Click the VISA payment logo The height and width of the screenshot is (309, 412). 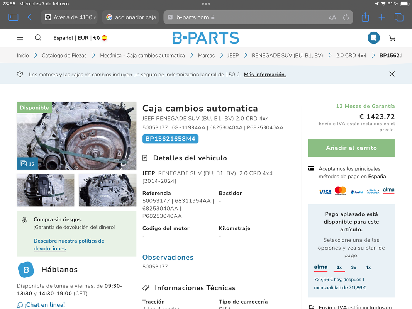pyautogui.click(x=325, y=192)
